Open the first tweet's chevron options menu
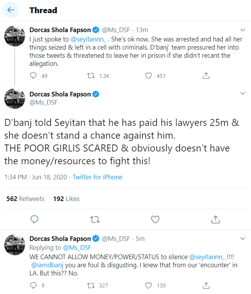 pyautogui.click(x=242, y=30)
